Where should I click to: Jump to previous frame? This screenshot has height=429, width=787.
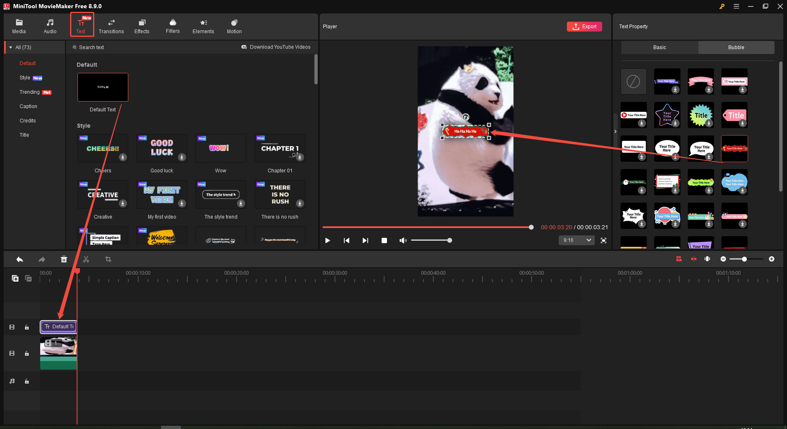(x=346, y=241)
